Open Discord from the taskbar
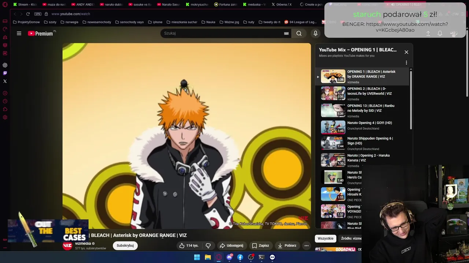The height and width of the screenshot is (263, 469). tap(229, 257)
